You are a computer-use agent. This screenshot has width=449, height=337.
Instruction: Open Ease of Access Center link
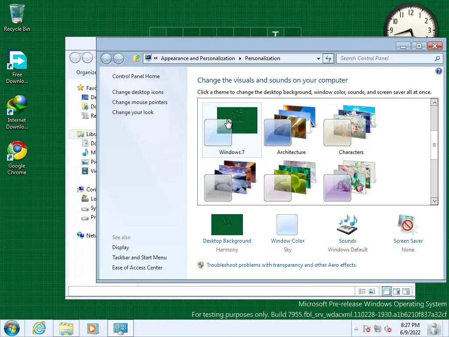[x=137, y=267]
